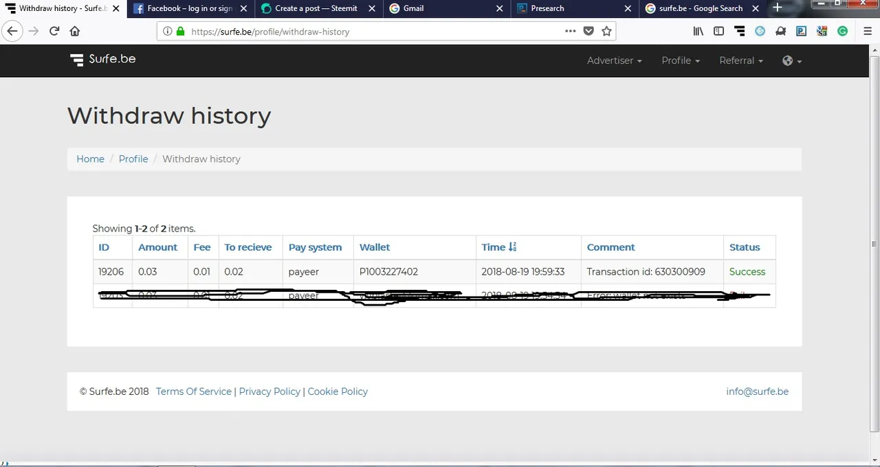
Task: Expand the Profile dropdown menu
Action: 681,60
